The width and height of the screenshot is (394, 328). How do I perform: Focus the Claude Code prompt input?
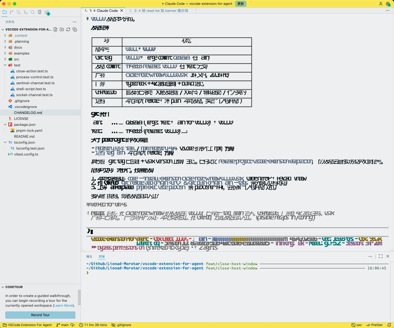tap(237, 231)
